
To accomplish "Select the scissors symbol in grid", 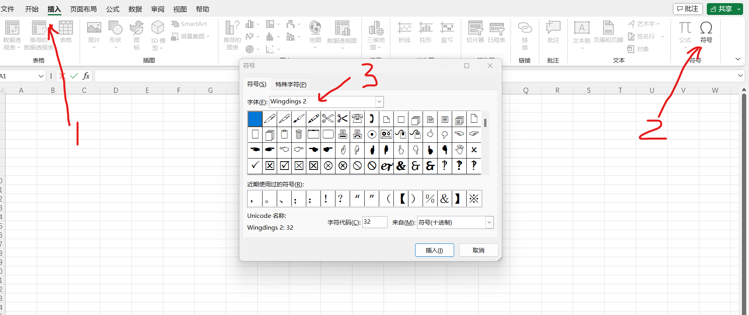I will click(x=343, y=119).
